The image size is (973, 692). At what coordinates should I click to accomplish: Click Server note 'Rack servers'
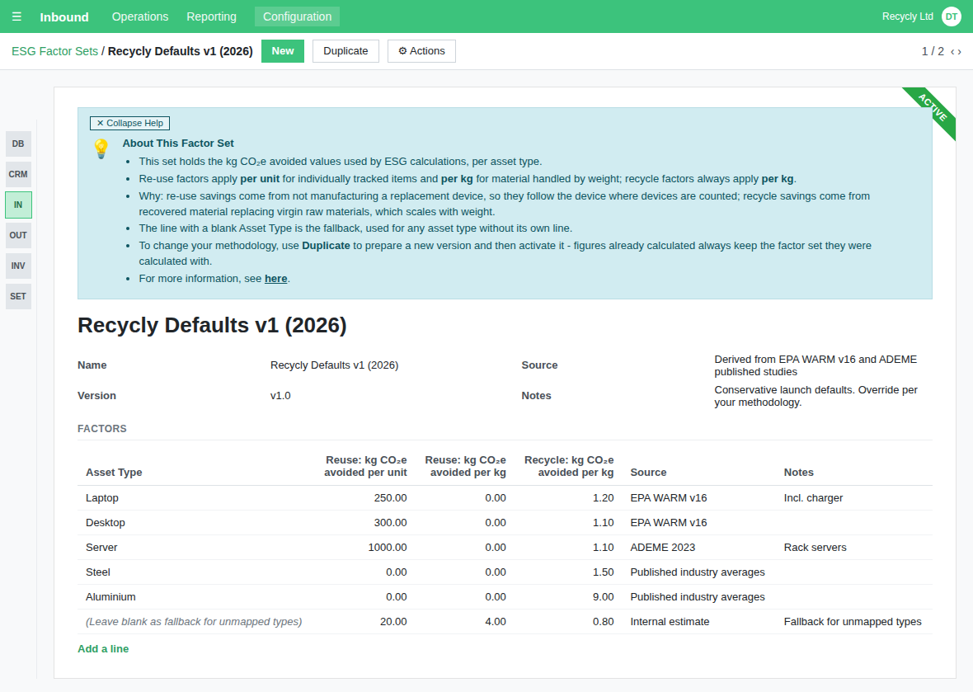pyautogui.click(x=815, y=548)
